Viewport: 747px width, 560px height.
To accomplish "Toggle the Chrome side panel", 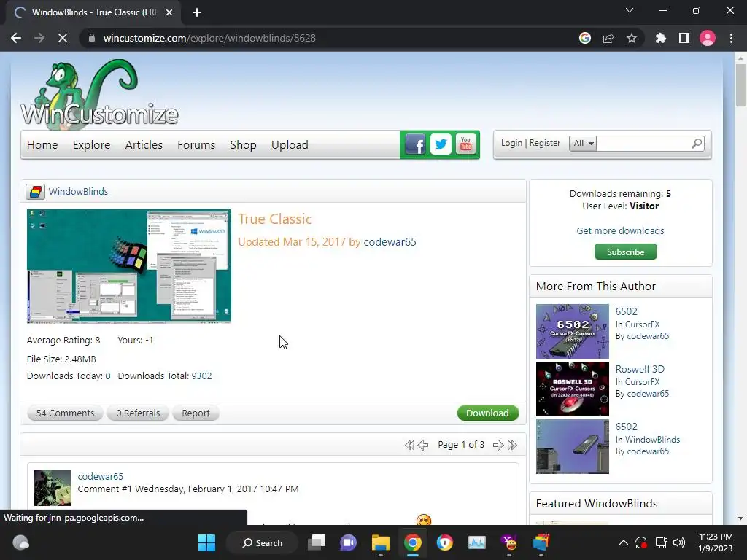I will pos(684,38).
